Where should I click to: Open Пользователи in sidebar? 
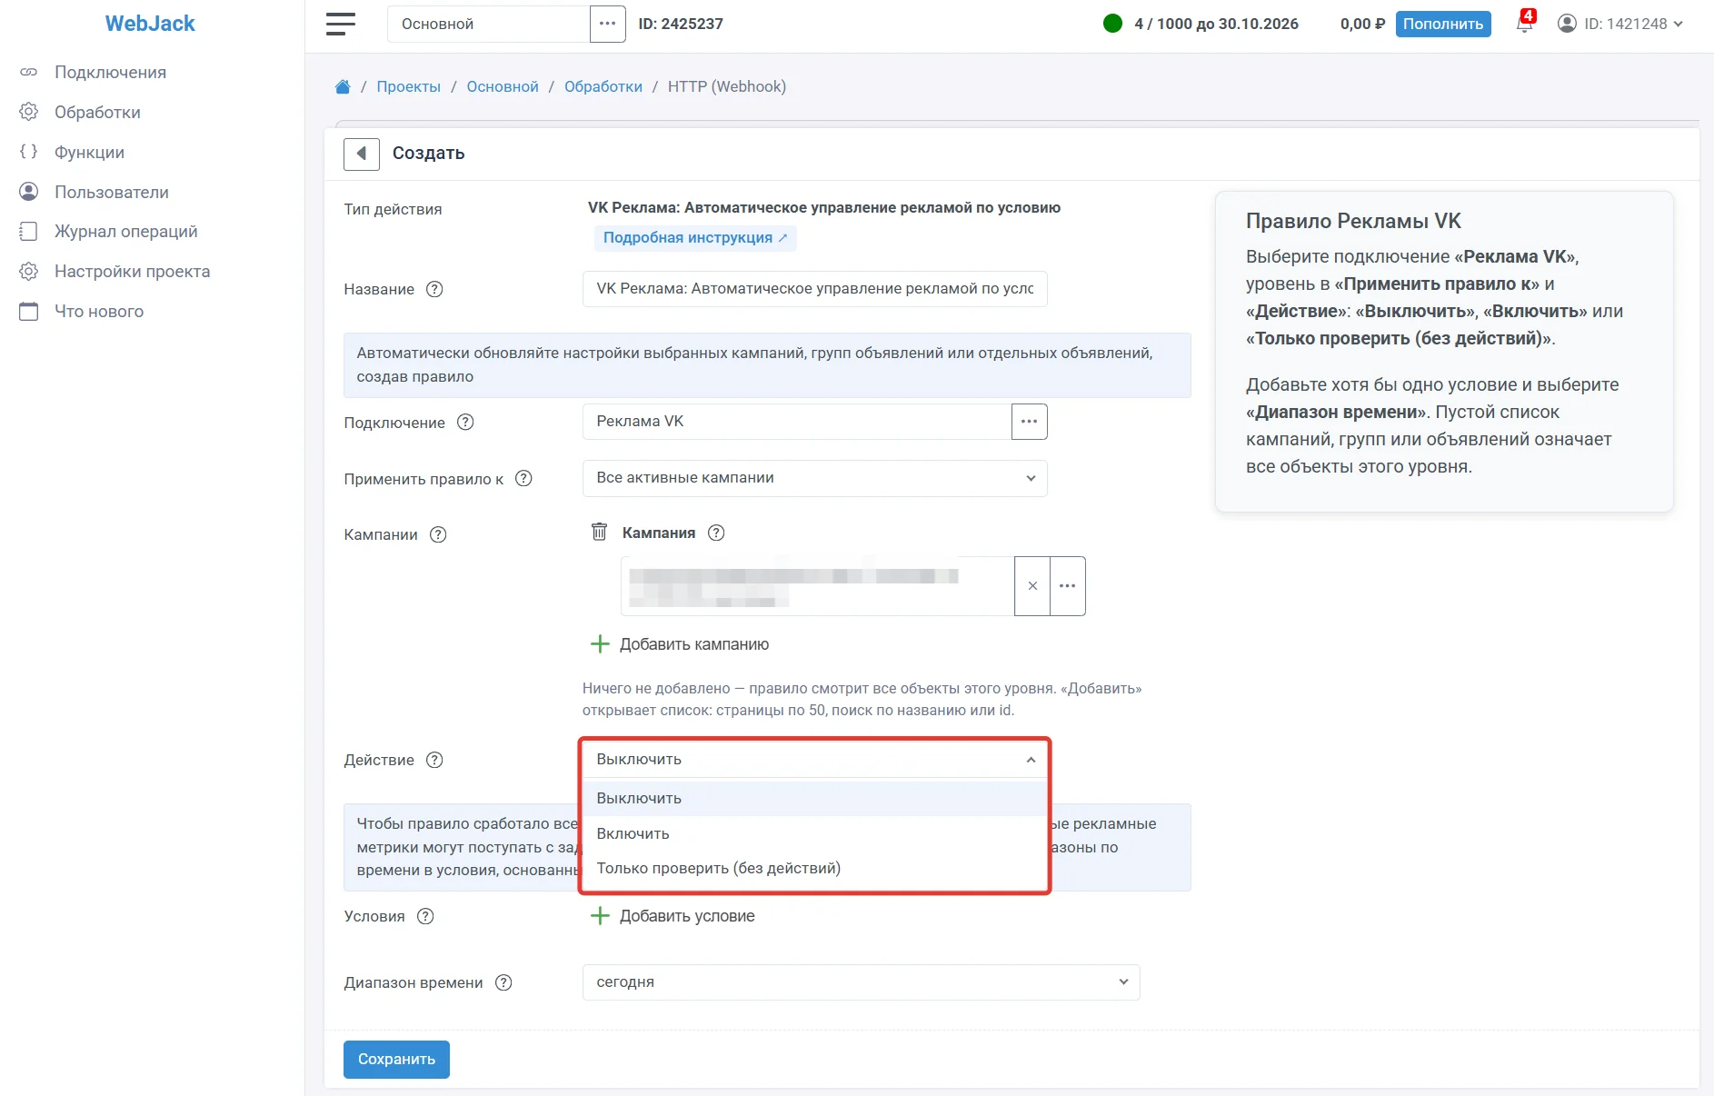111,192
